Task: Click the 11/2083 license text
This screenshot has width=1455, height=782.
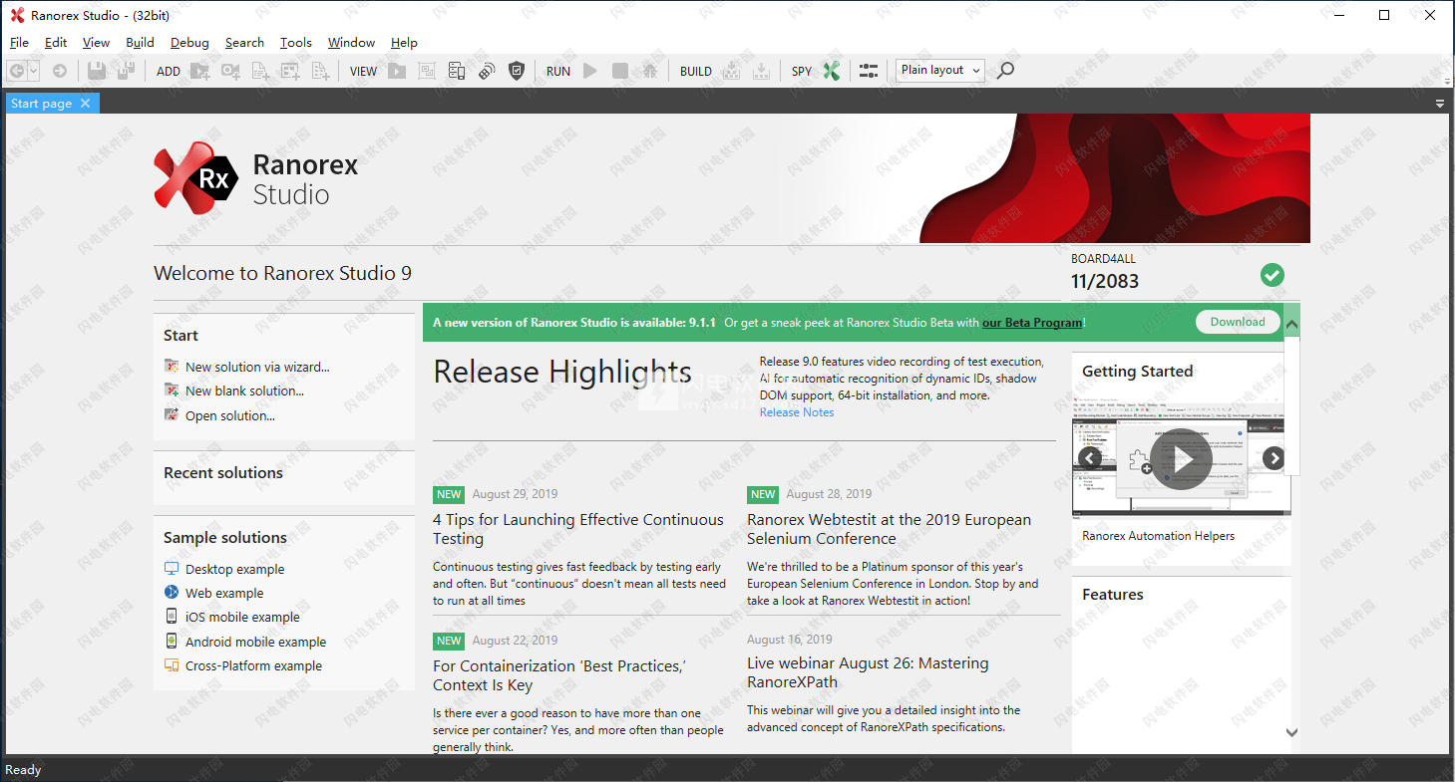Action: (1105, 281)
